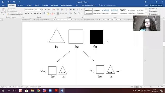Screen dimensions: 165x93
Task: Expand the styles gallery
Action: coord(146,14)
